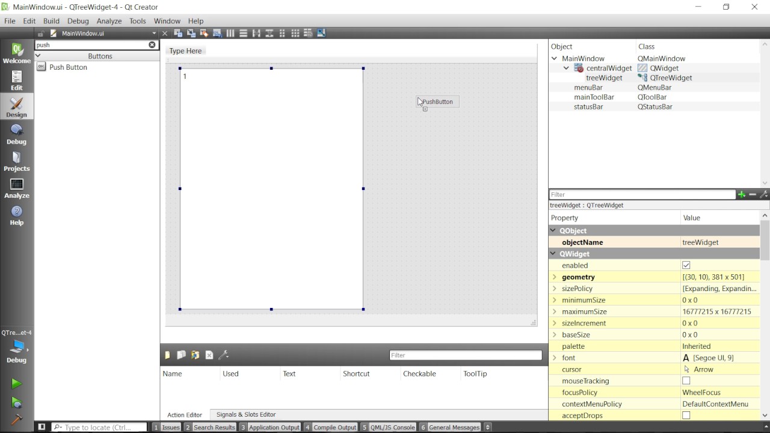Screen dimensions: 770x433
Task: Click the Adjust Size icon
Action: coord(321,33)
